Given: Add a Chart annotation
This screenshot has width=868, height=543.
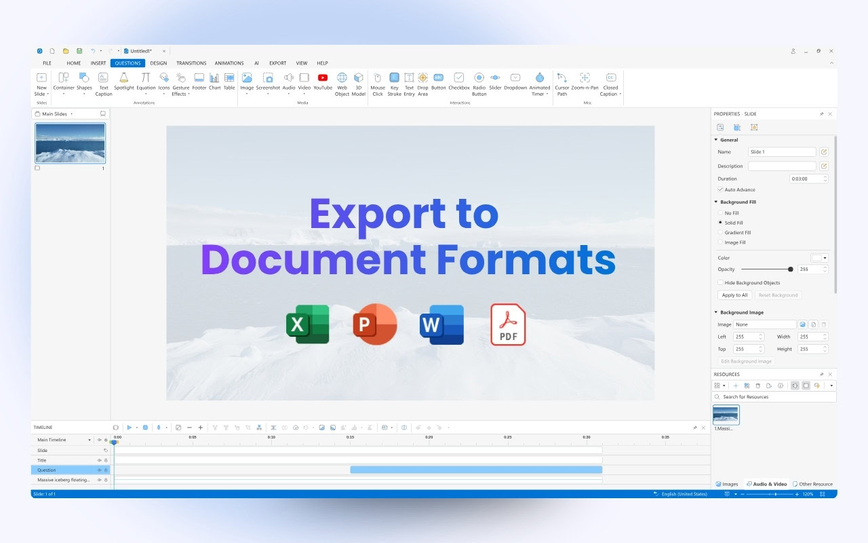Looking at the screenshot, I should 215,83.
